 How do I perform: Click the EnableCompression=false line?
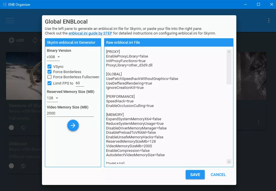128,151
